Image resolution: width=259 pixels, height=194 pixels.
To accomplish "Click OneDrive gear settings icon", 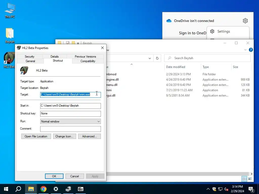I will tap(245, 21).
